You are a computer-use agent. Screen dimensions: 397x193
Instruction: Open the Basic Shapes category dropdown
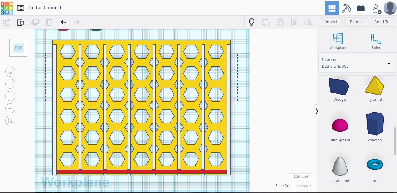tap(357, 63)
